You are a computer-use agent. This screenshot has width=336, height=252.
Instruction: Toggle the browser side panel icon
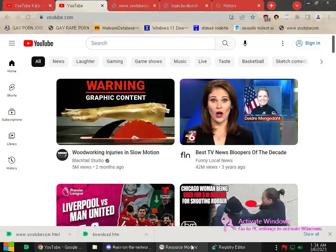pyautogui.click(x=308, y=17)
